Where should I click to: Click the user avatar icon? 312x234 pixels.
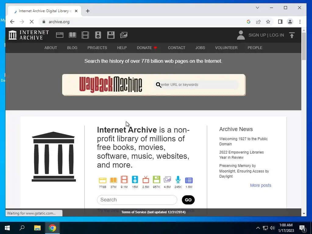[x=241, y=35]
